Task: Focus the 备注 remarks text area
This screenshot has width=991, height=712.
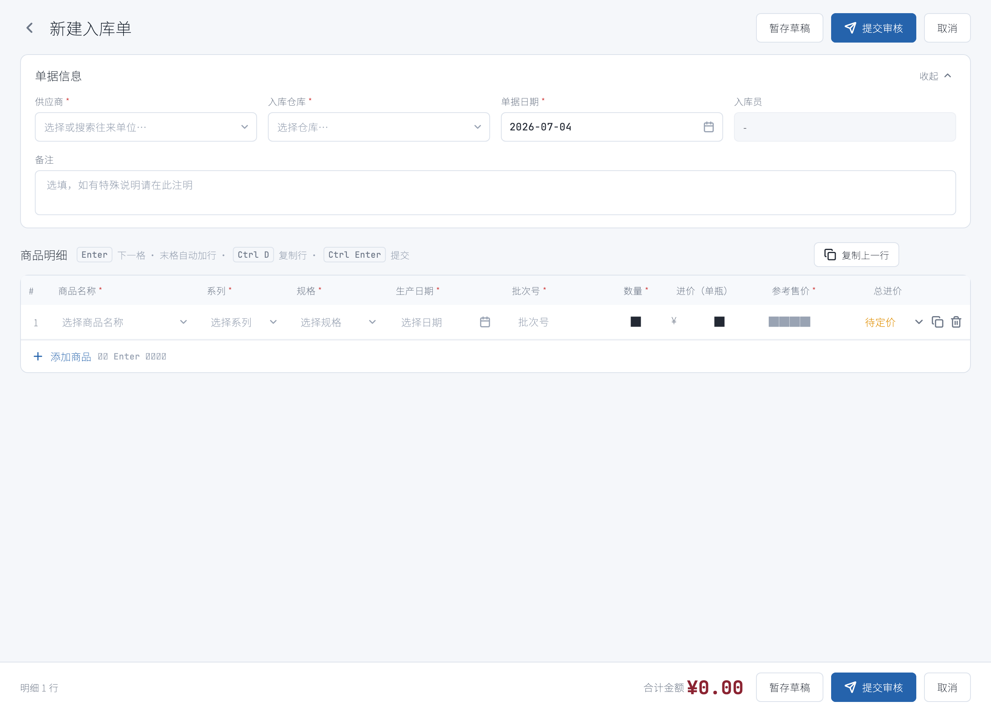Action: pos(495,193)
